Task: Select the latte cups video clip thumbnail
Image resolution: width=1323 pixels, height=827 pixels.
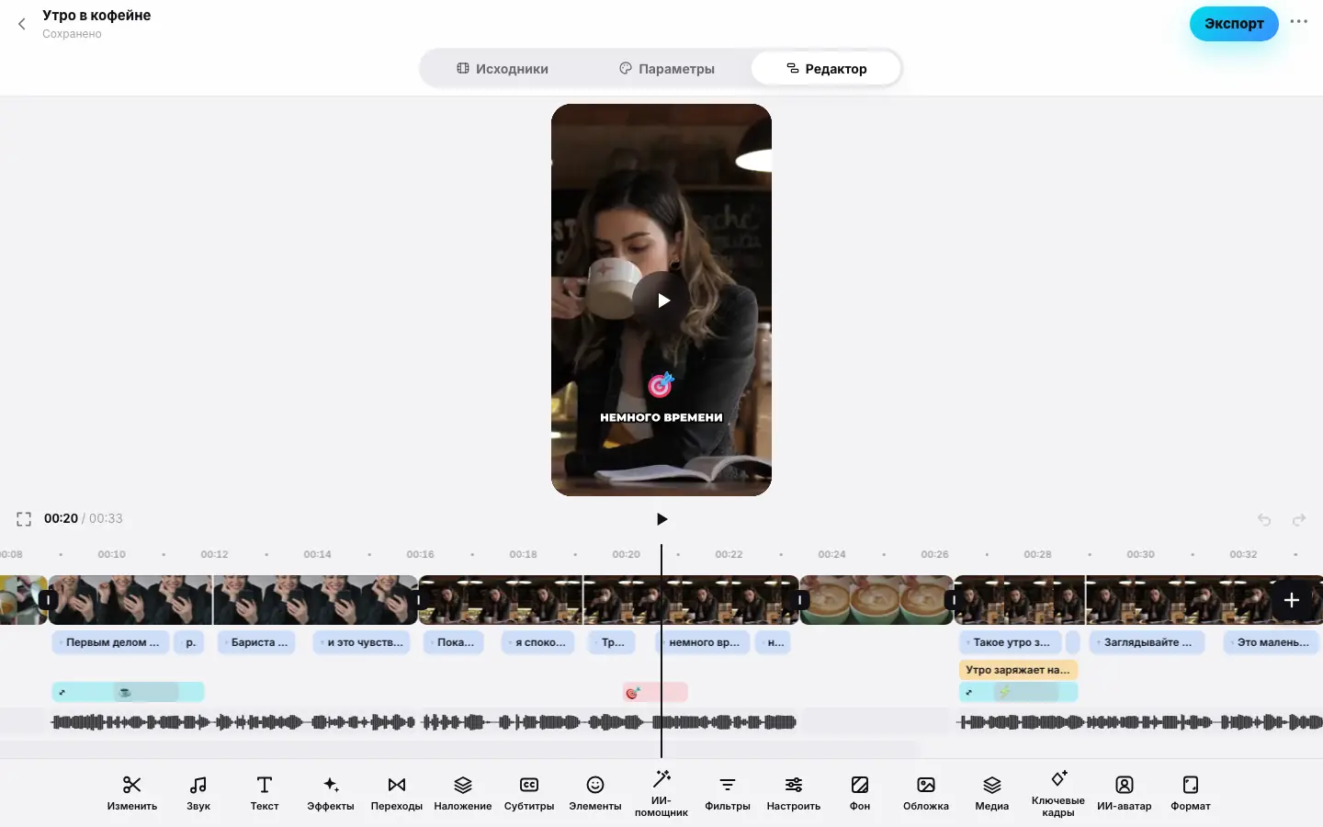Action: [x=876, y=600]
